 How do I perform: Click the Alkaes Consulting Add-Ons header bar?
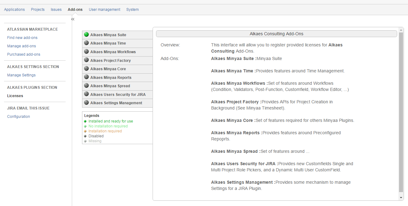[x=276, y=34]
